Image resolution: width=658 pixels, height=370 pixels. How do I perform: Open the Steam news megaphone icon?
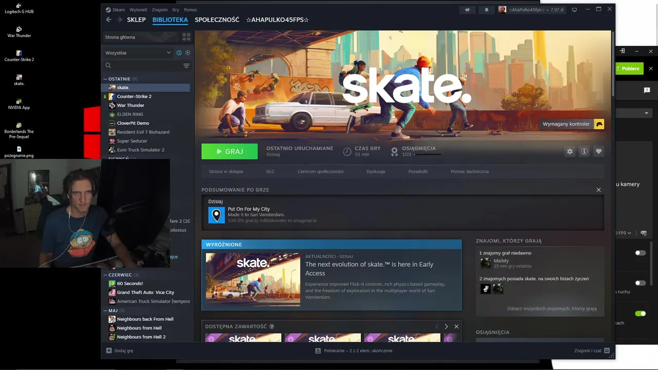pyautogui.click(x=467, y=10)
